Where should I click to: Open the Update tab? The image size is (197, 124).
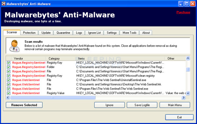[x=46, y=32]
